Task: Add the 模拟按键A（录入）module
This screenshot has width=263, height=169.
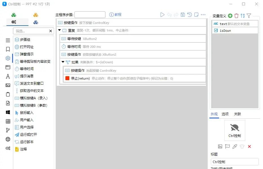Action: (x=34, y=98)
